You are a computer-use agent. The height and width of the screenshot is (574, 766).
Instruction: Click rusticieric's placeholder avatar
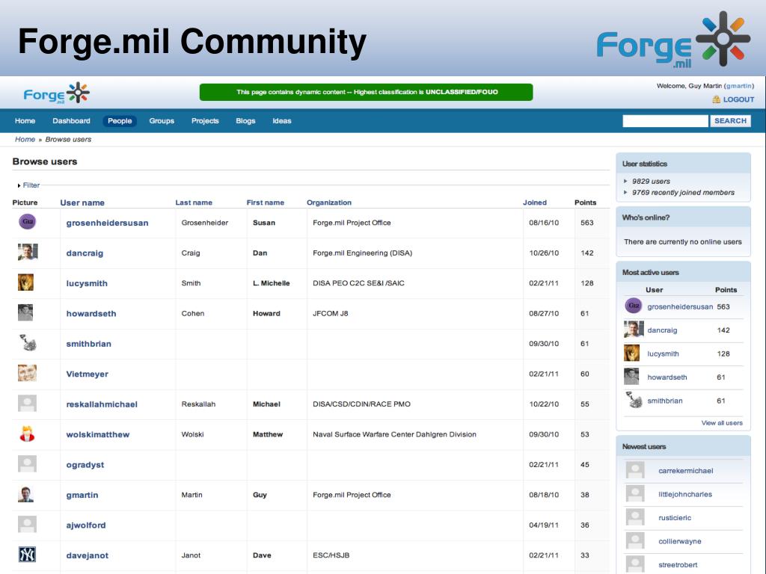[635, 517]
